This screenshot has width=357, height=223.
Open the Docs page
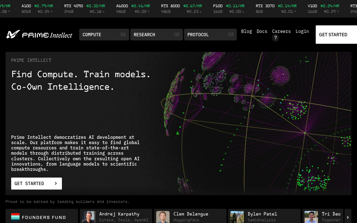[262, 31]
